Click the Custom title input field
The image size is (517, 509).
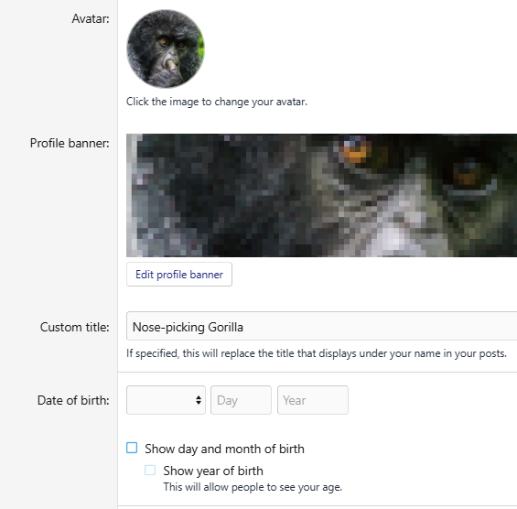point(321,326)
